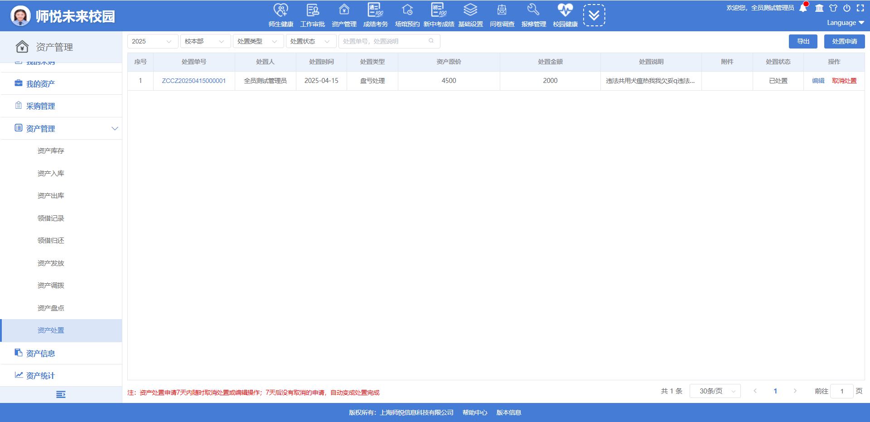This screenshot has width=870, height=422.
Task: Click the 处置时间 cell 2025-04-15
Action: pyautogui.click(x=321, y=81)
